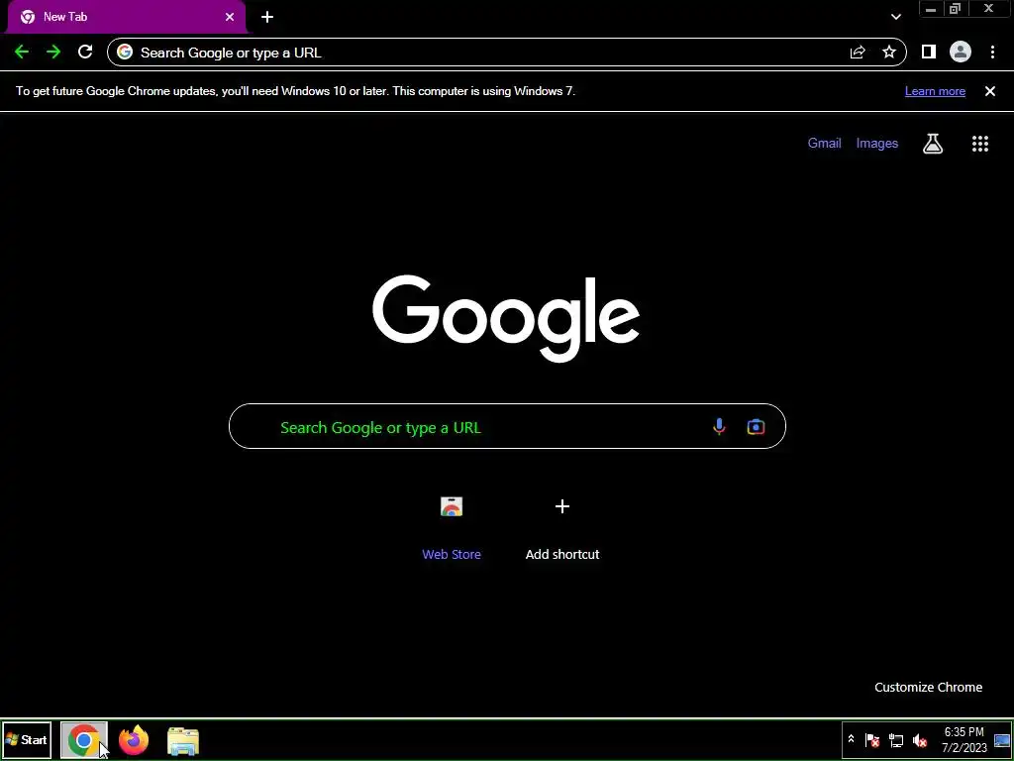Open the Chrome profile avatar

[961, 53]
